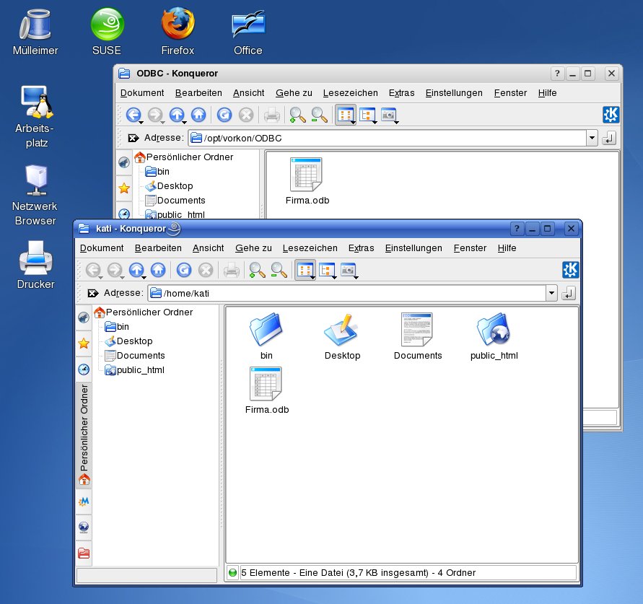Zoom in using the magnifier-plus icon in the kati window
Viewport: 643px width, 604px height.
click(x=257, y=271)
